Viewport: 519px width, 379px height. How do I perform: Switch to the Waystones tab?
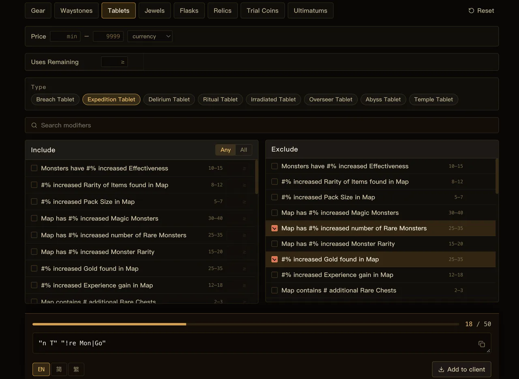76,11
